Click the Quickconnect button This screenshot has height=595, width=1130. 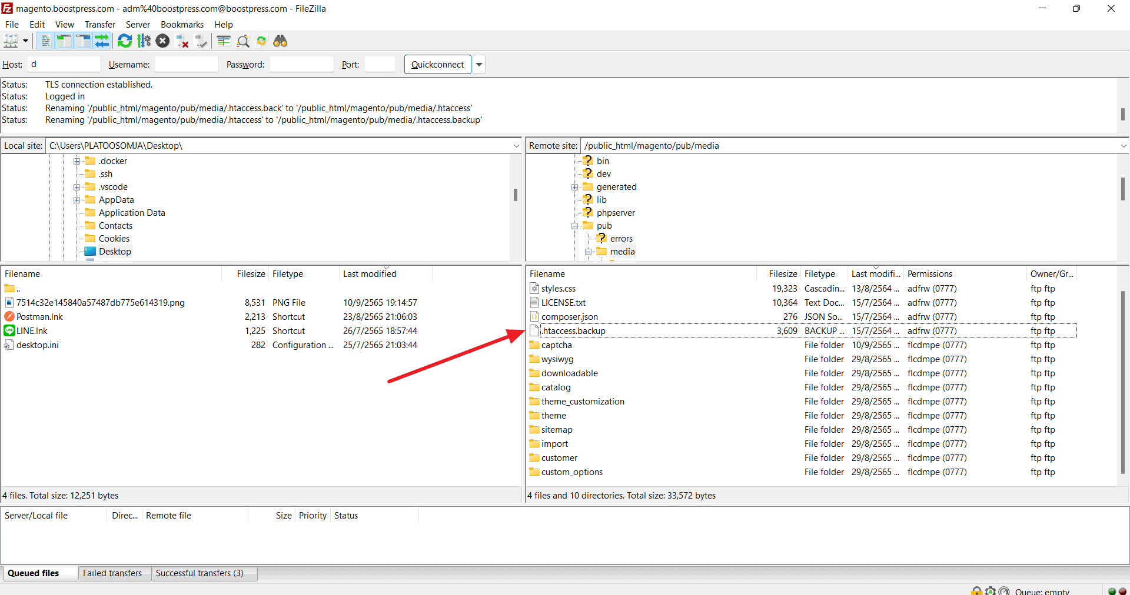(437, 65)
